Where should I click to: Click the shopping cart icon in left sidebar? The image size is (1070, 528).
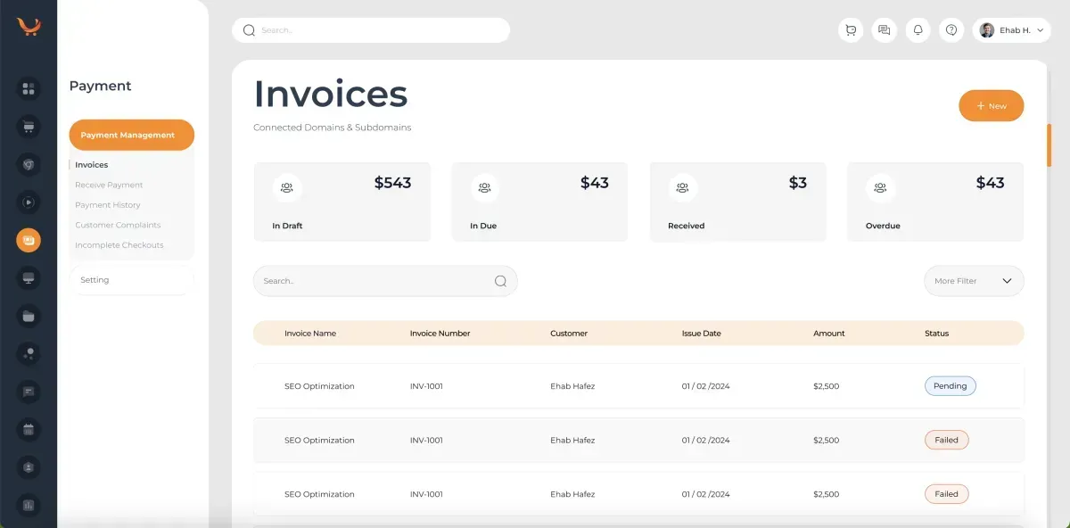[29, 127]
